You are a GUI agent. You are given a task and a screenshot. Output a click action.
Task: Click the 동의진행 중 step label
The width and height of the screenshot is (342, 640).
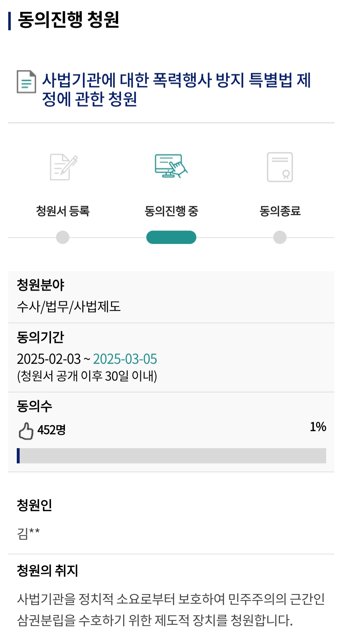click(x=171, y=211)
